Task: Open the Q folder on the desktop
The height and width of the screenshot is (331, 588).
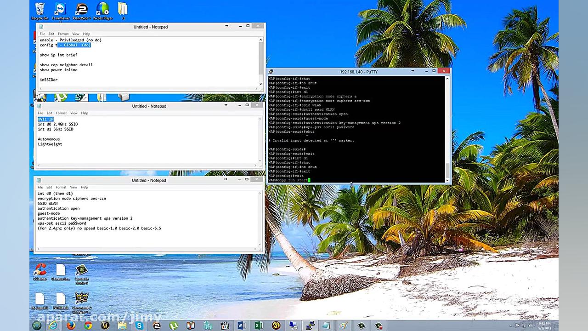Action: point(122,9)
